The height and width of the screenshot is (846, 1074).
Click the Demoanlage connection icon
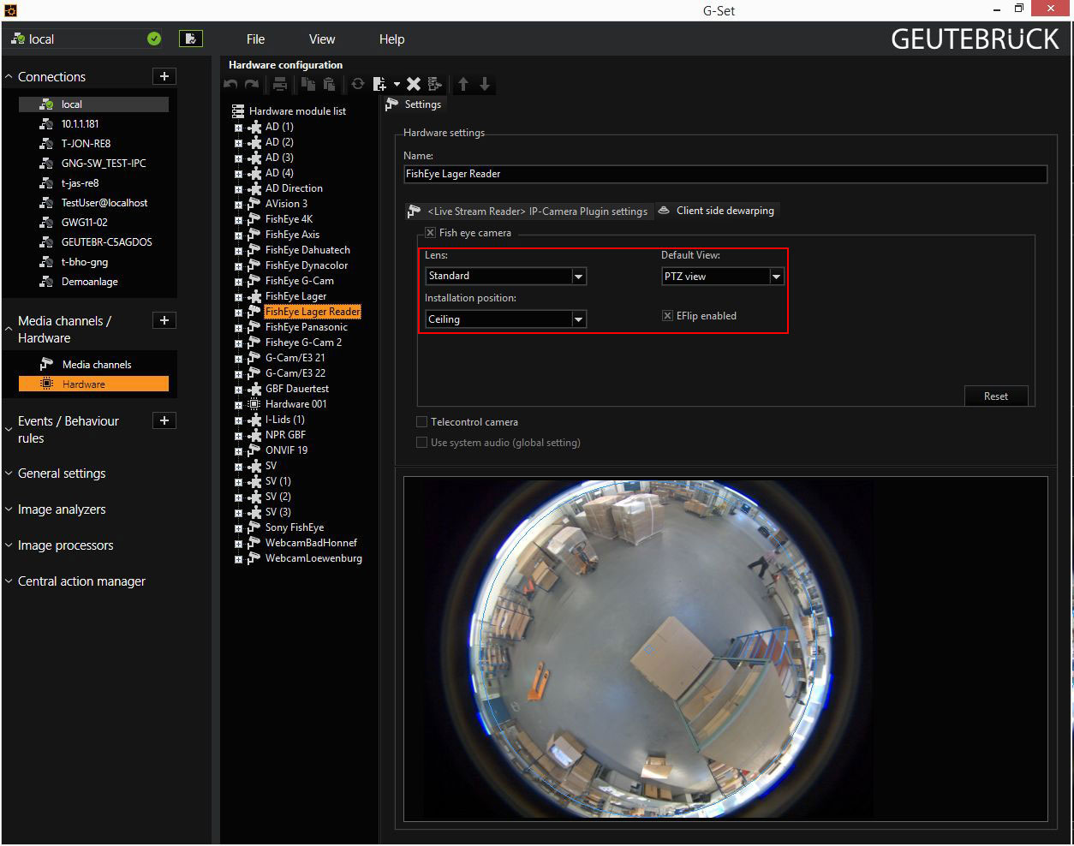[46, 282]
